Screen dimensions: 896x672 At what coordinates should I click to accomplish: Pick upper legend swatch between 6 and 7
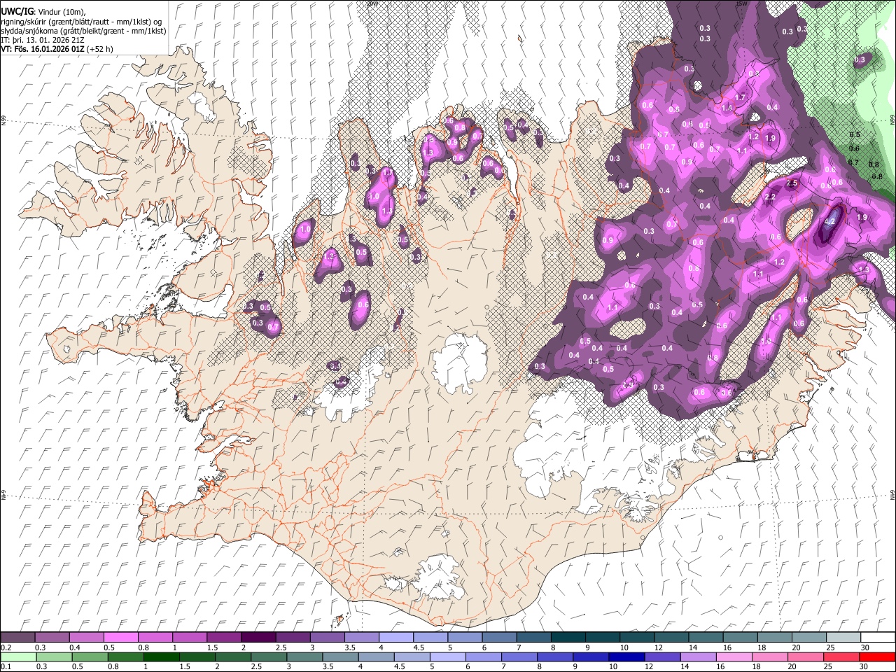click(499, 638)
